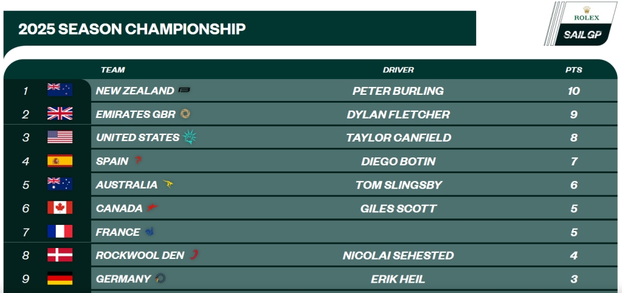Click the 2025 Season Championship title
This screenshot has height=293, width=622.
(132, 29)
